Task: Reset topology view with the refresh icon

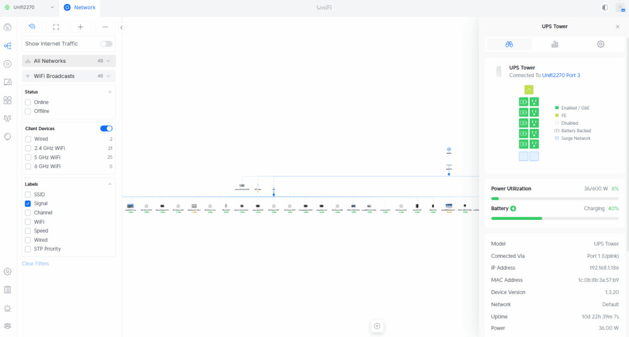Action: pos(32,27)
